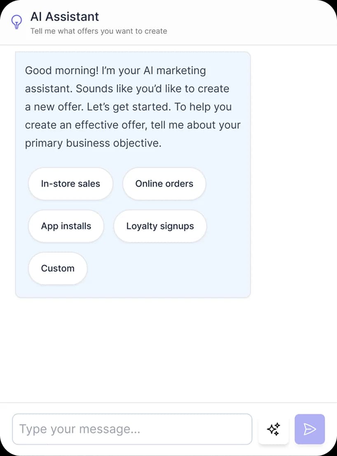Select the In-store sales objective
This screenshot has width=337, height=456.
click(x=70, y=184)
